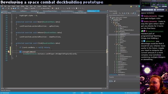The width and height of the screenshot is (168, 94).
Task: Click the notification warning triangle icon
Action: (131, 6)
